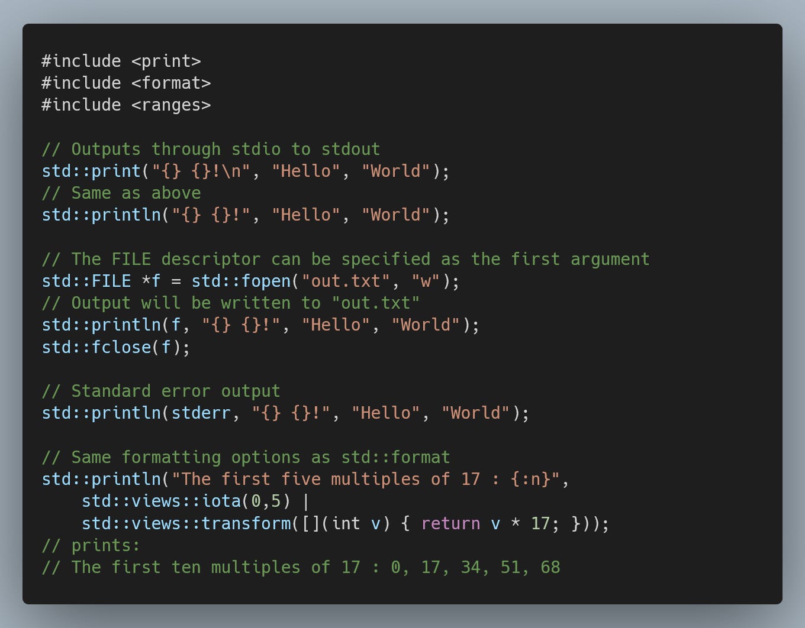This screenshot has height=628, width=805.
Task: Click the stderr argument in std::println
Action: (x=201, y=412)
